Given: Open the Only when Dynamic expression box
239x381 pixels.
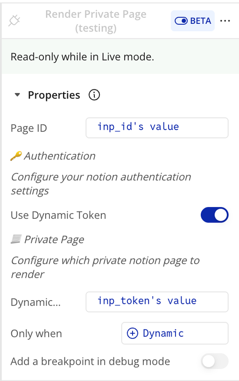Looking at the screenshot, I should 175,333.
